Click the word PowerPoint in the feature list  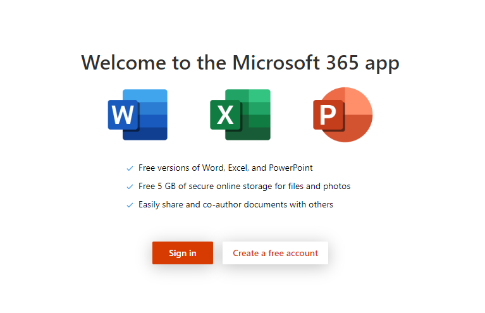click(x=291, y=168)
